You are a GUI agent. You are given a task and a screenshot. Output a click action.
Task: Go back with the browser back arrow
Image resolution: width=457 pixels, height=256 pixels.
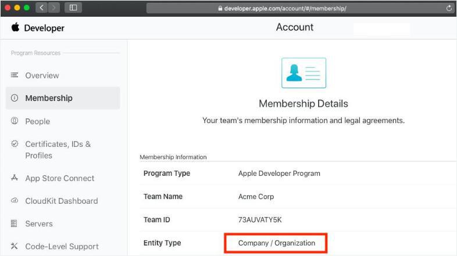(41, 8)
